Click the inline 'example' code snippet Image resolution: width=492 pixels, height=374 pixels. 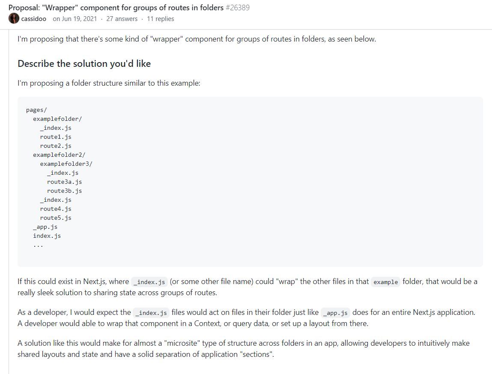386,282
